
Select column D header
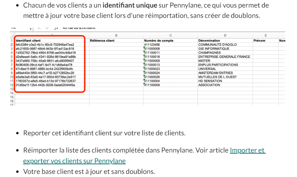[x=225, y=35]
